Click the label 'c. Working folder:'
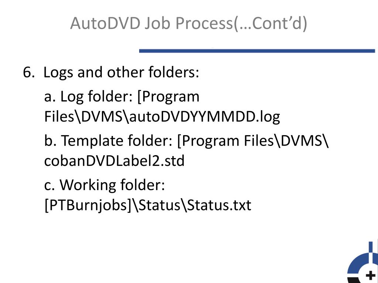The height and width of the screenshot is (283, 378). point(104,185)
